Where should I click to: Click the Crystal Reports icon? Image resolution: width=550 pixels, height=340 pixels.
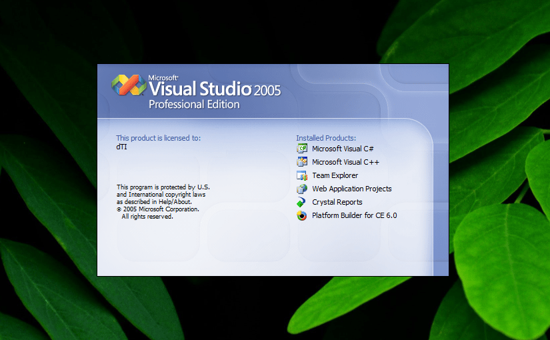click(x=301, y=202)
